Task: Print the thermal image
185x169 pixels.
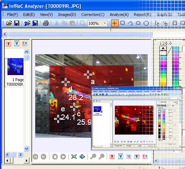Action: [x=46, y=23]
